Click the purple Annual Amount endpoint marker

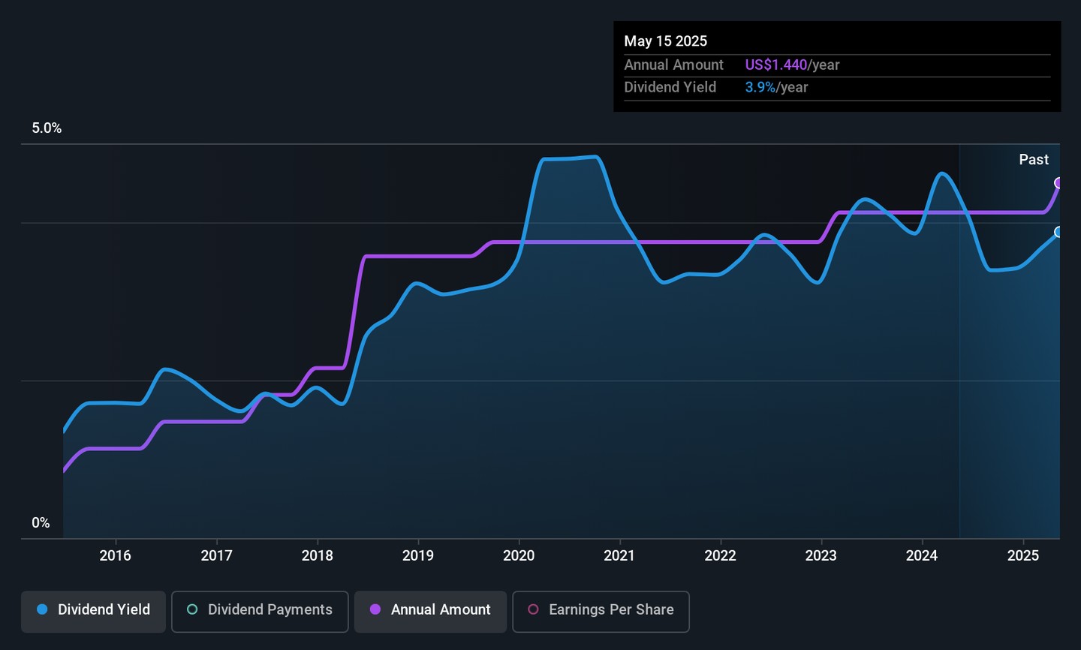pyautogui.click(x=1058, y=183)
